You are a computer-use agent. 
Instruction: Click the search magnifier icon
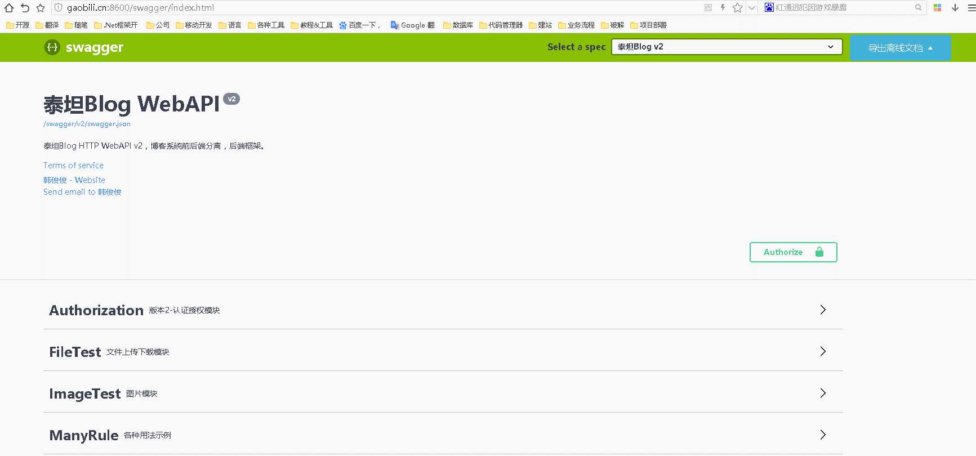(x=918, y=8)
